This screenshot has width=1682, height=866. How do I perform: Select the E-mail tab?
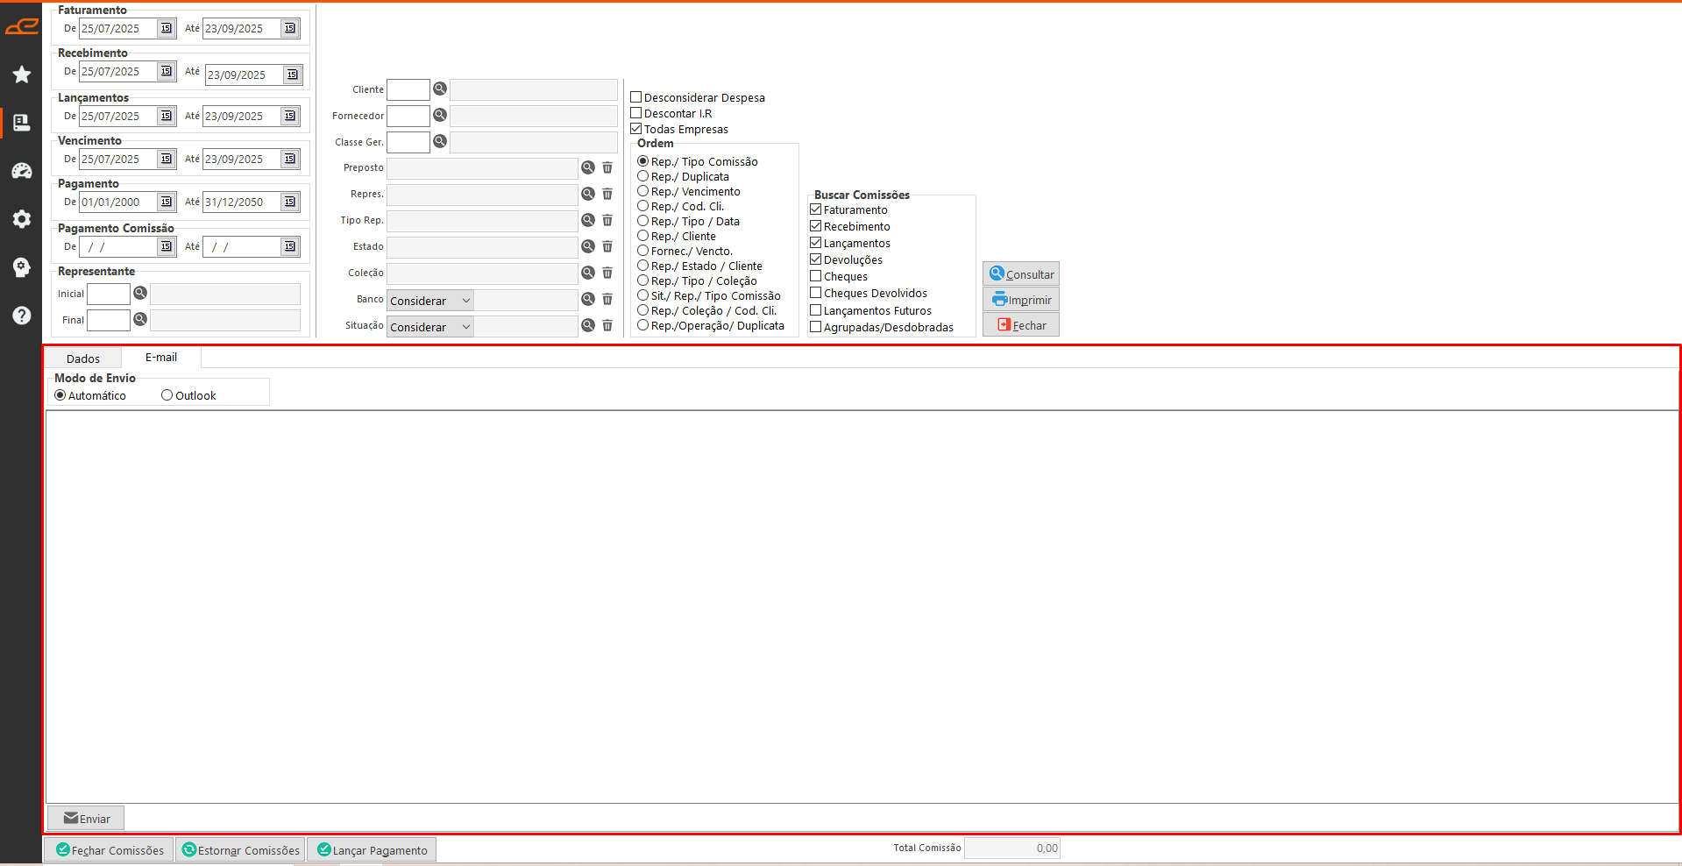(161, 358)
